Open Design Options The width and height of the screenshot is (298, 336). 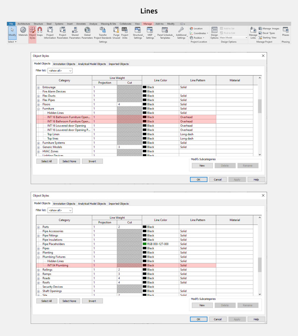(214, 33)
